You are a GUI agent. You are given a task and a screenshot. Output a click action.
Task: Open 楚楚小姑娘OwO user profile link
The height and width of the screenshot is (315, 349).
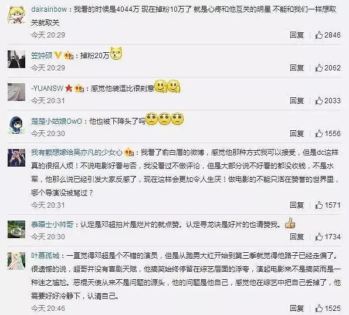(x=56, y=121)
